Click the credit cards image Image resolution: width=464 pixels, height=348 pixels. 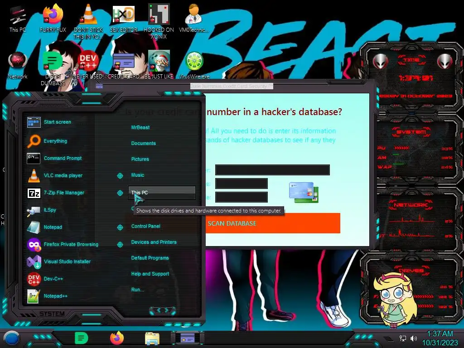point(304,192)
